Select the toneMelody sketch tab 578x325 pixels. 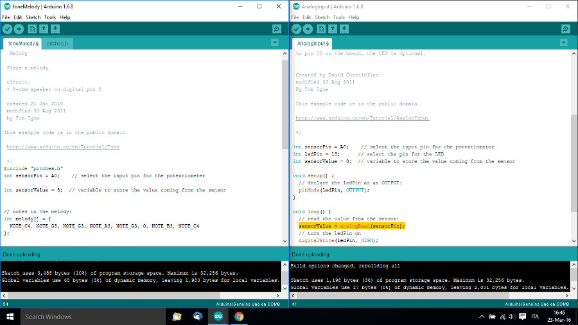tap(23, 44)
